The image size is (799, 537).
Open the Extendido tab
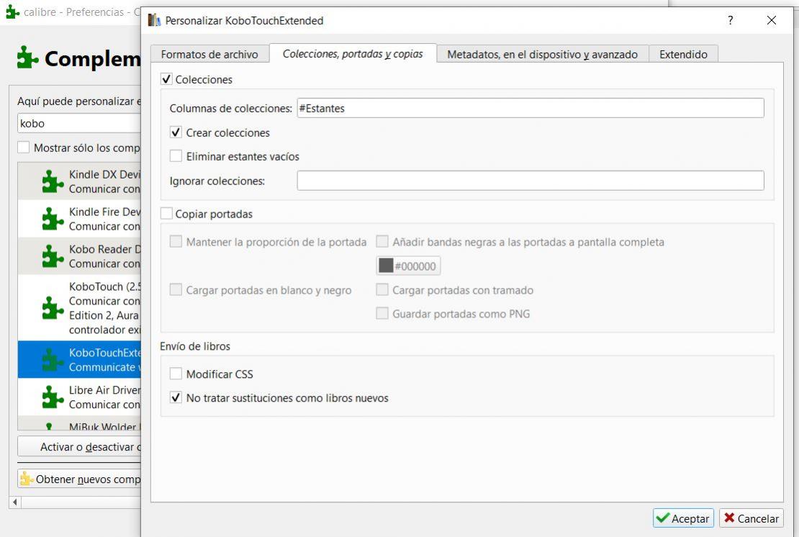tap(683, 54)
